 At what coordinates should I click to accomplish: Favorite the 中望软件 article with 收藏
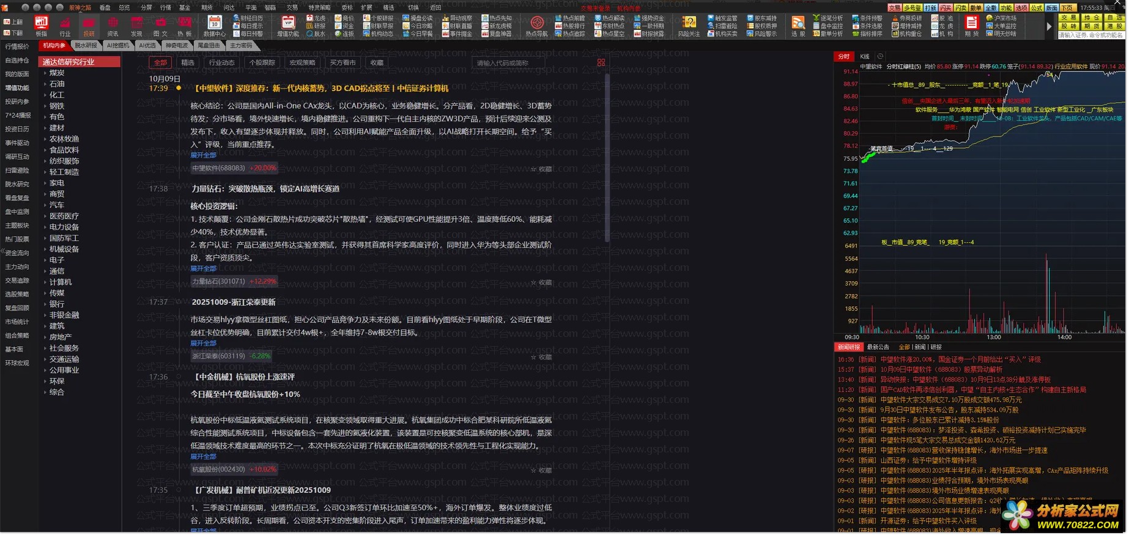point(541,169)
